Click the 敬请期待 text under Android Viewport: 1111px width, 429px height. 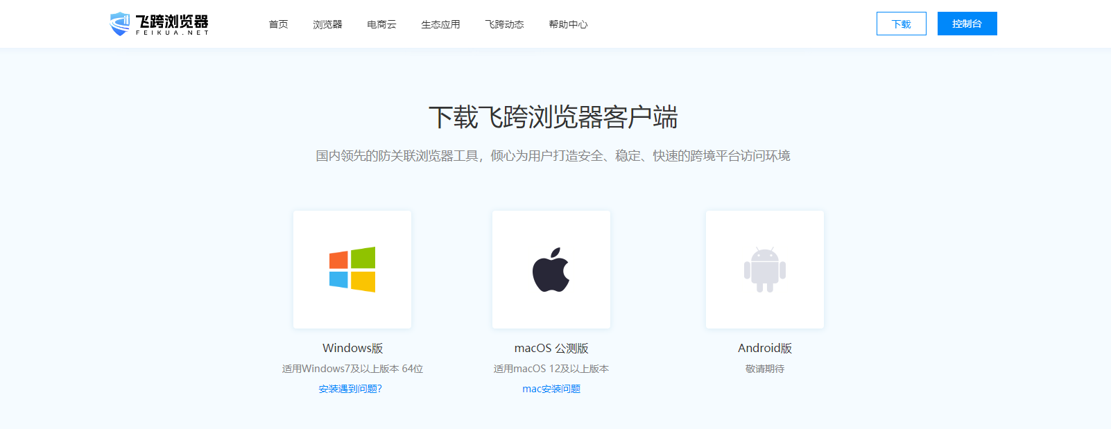point(764,369)
